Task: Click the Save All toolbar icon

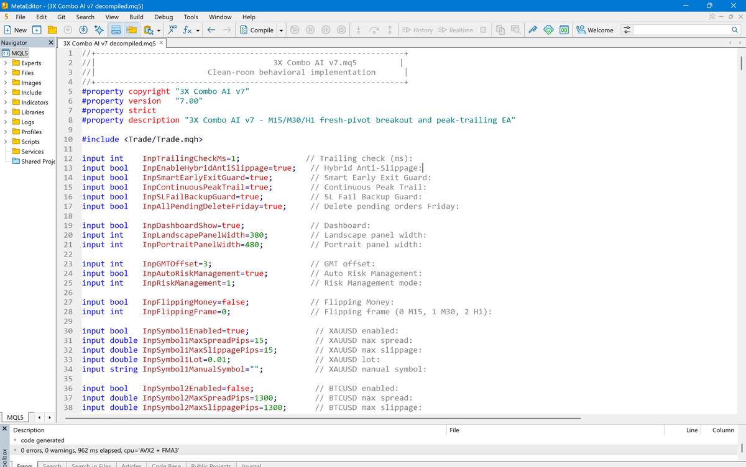Action: click(84, 30)
